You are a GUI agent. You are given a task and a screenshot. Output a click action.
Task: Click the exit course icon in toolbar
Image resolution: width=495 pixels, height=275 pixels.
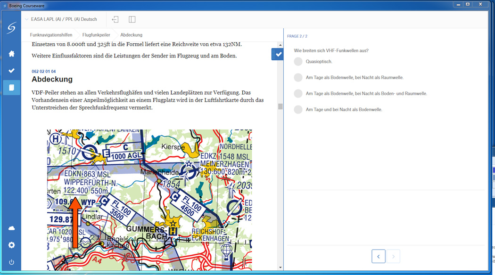tap(115, 19)
